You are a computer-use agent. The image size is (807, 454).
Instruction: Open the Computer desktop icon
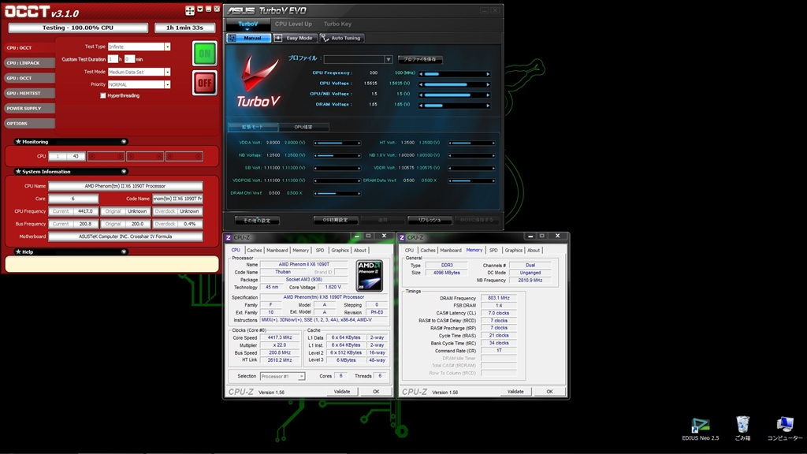784,425
